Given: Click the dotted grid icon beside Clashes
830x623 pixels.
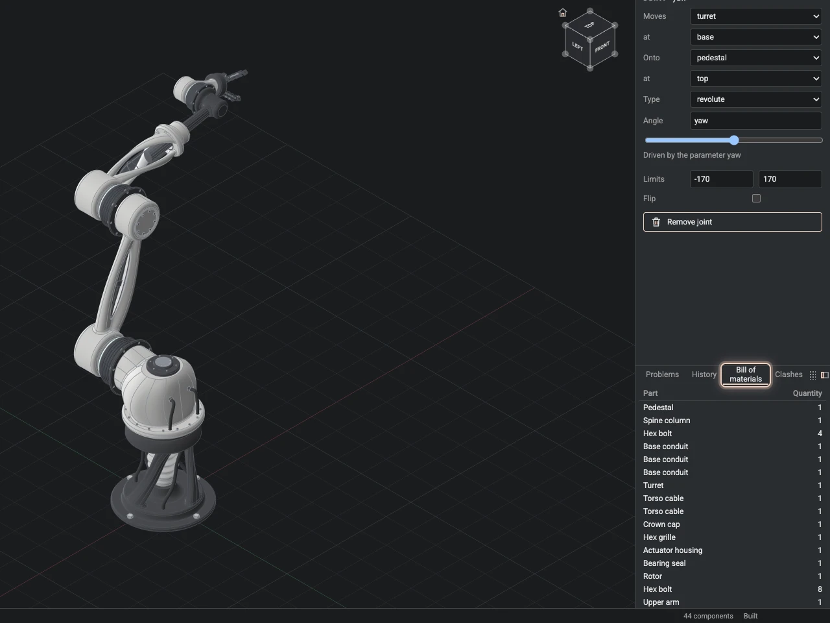Looking at the screenshot, I should pyautogui.click(x=812, y=375).
